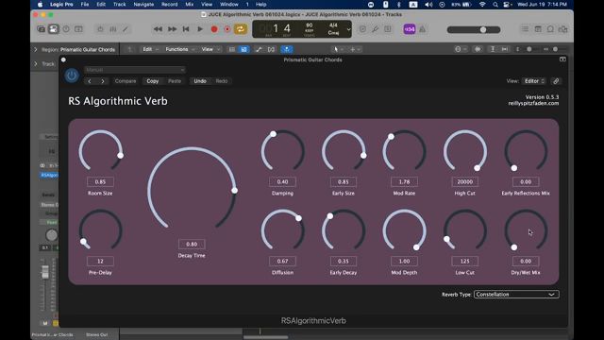Viewport: 604px width, 340px height.
Task: Open the List Editors panel
Action: [525, 29]
